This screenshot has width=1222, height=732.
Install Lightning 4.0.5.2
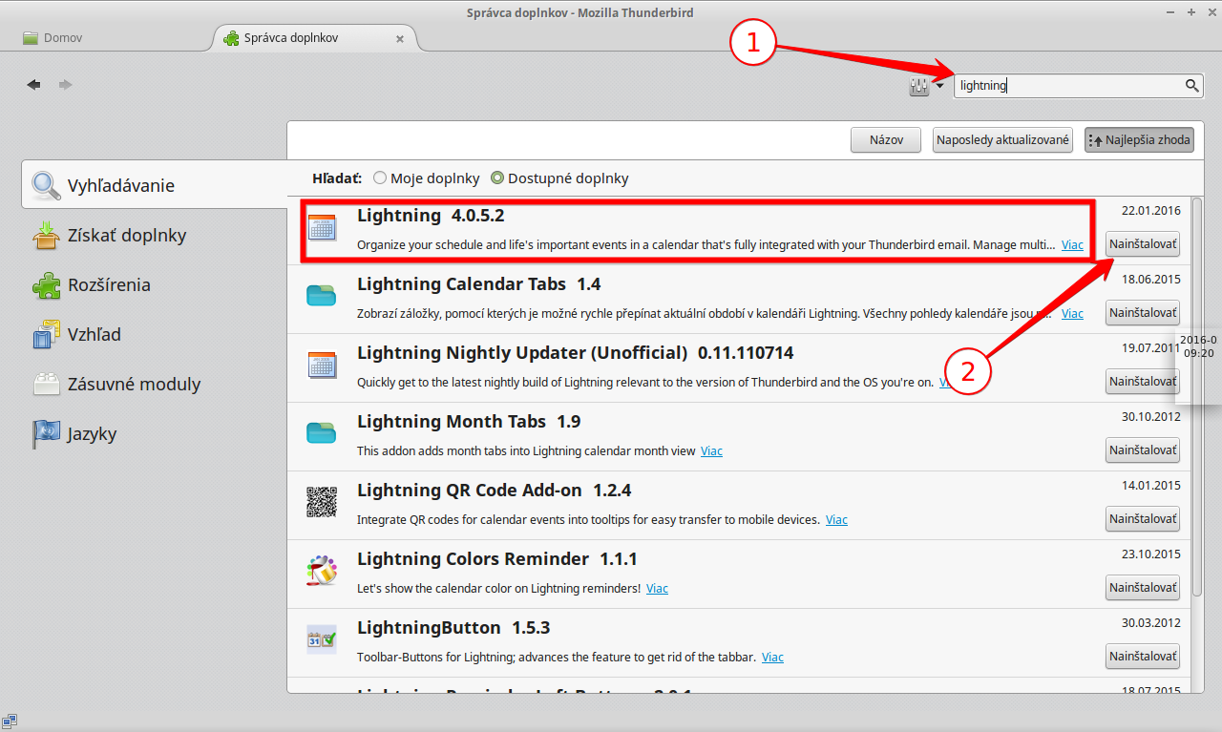[x=1143, y=243]
